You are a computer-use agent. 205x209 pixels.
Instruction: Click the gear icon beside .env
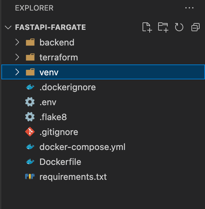pos(30,102)
